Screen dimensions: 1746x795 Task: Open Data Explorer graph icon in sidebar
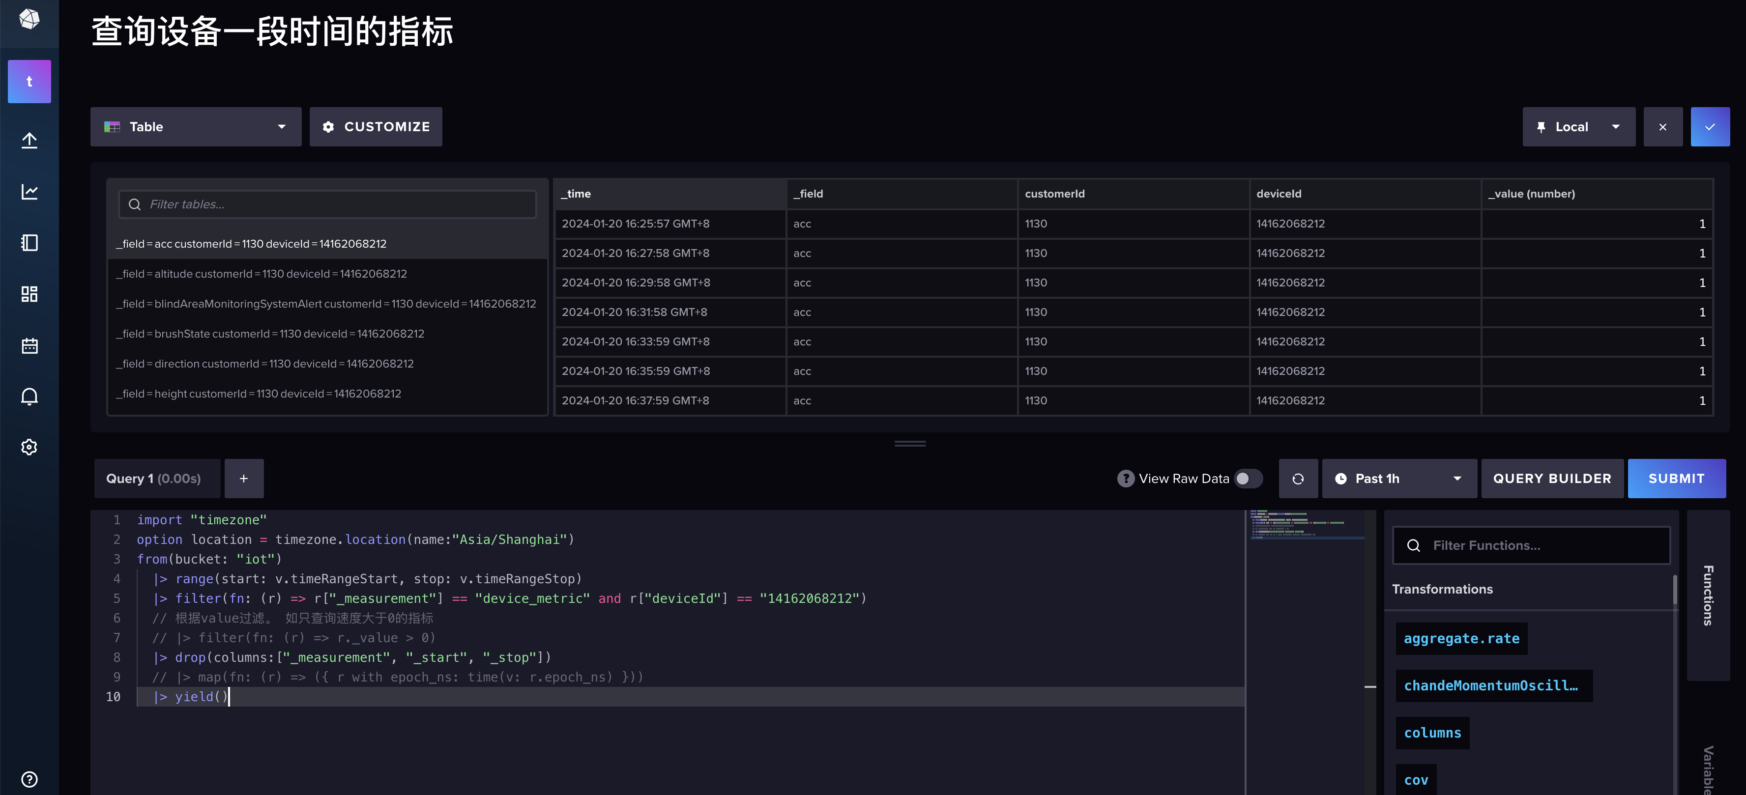[x=29, y=192]
